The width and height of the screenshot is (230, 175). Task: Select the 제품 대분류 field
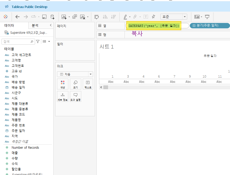[20, 104]
